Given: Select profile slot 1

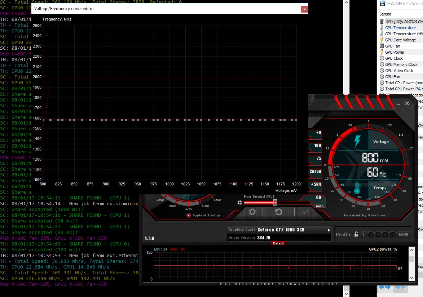Looking at the screenshot, I should pyautogui.click(x=363, y=235).
